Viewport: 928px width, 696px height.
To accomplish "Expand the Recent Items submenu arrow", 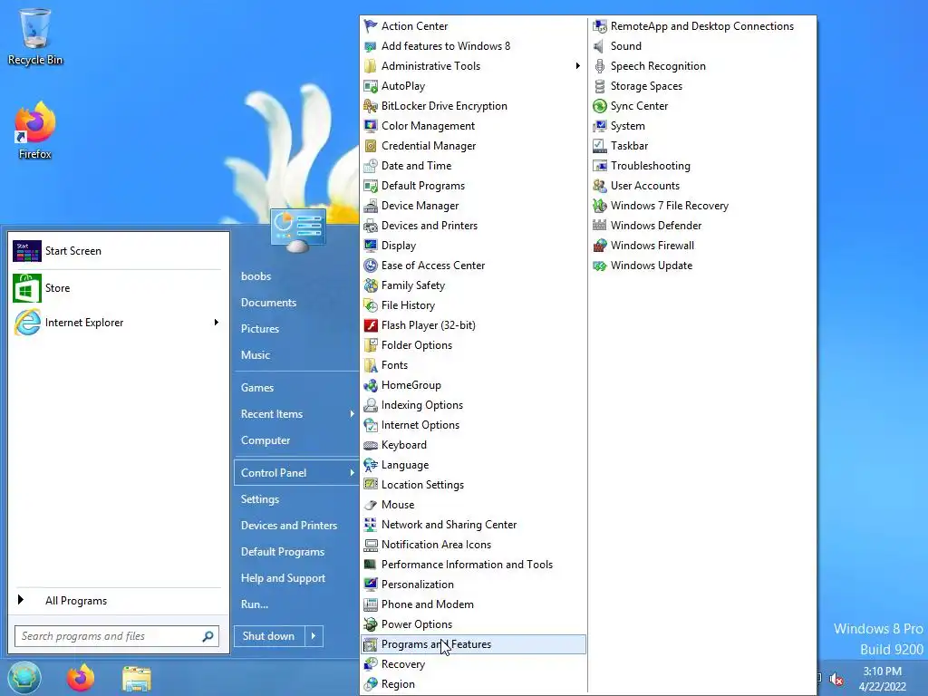I will click(353, 413).
